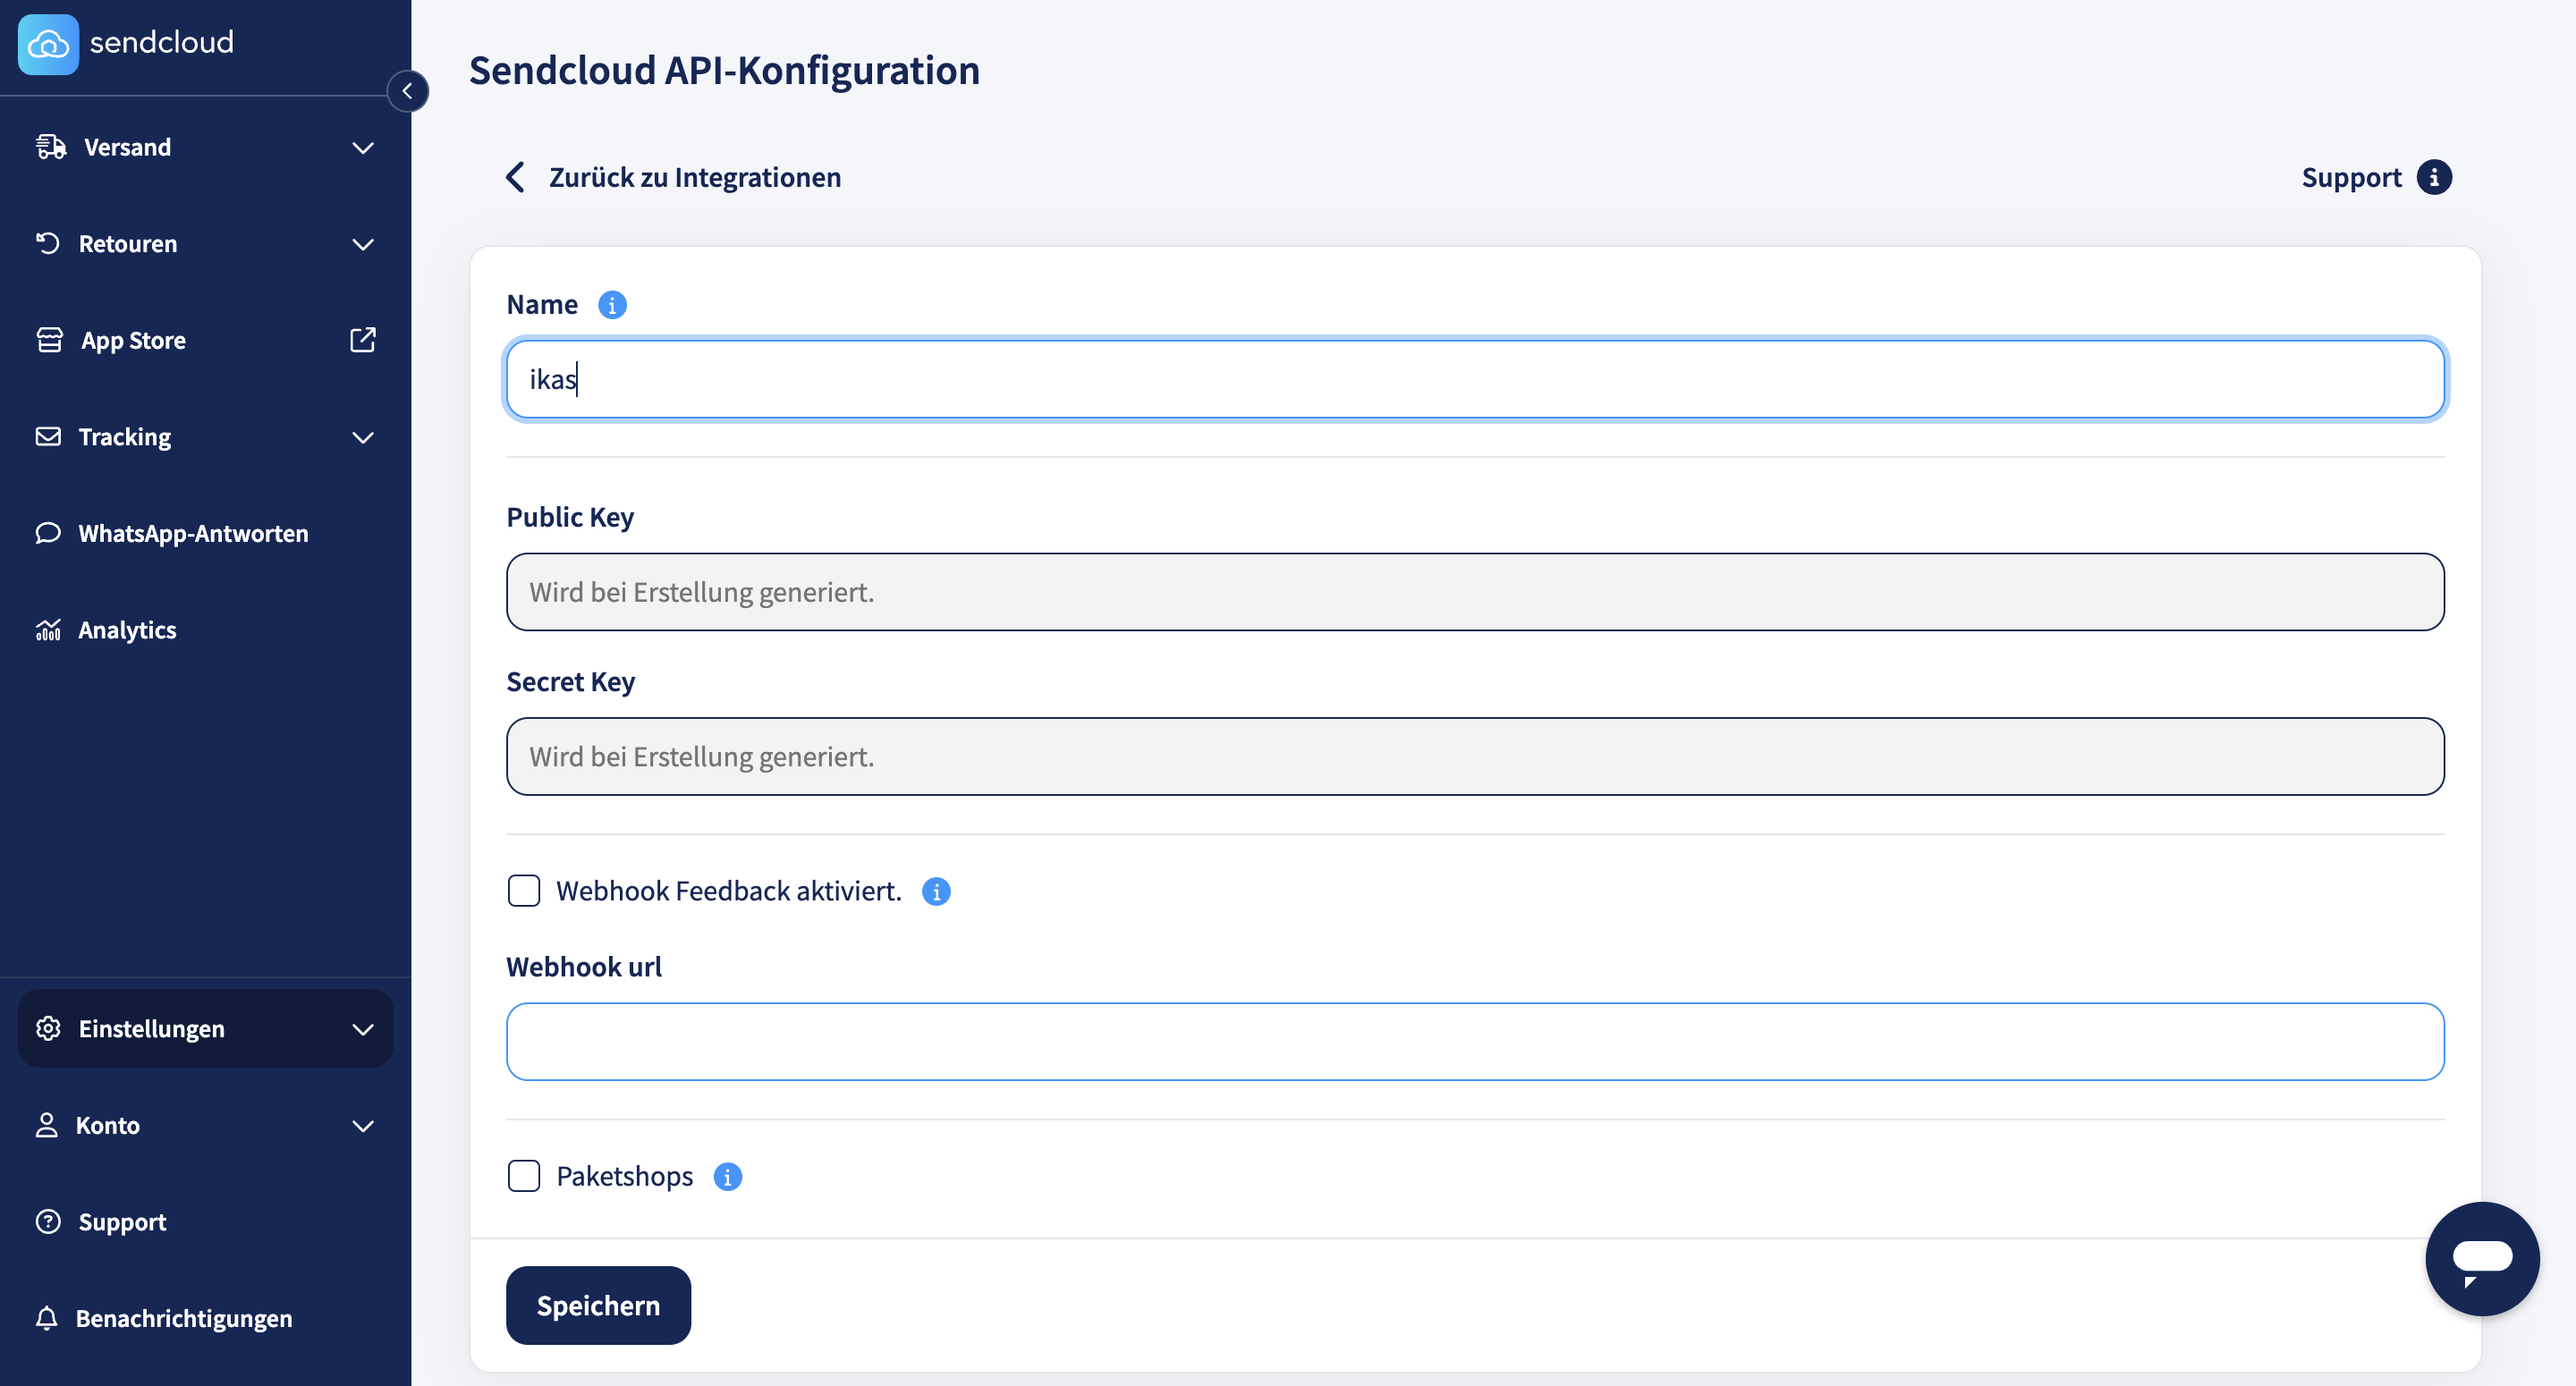
Task: Enable the Webhook Feedback aktiviert checkbox
Action: pyautogui.click(x=524, y=890)
